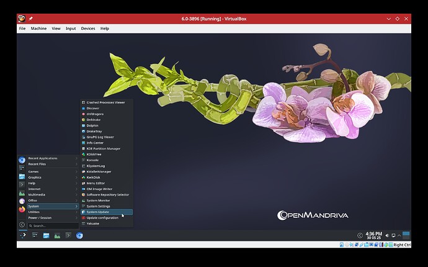Click the 4:36 PM clock on the panel

click(373, 235)
